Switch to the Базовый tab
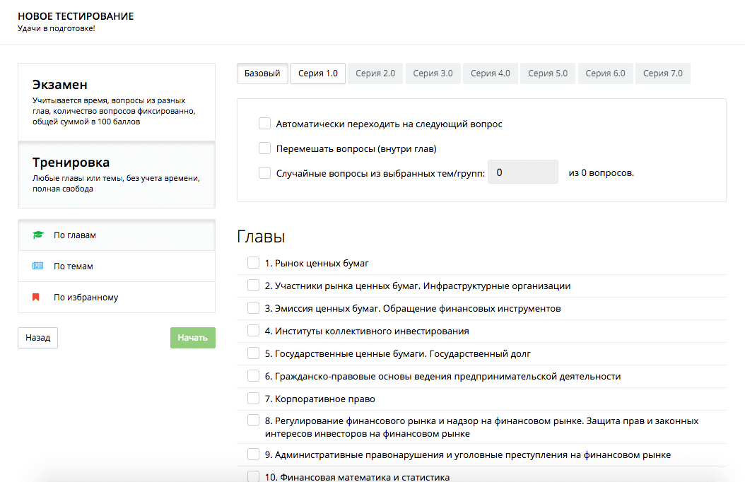745x482 pixels. click(x=262, y=74)
